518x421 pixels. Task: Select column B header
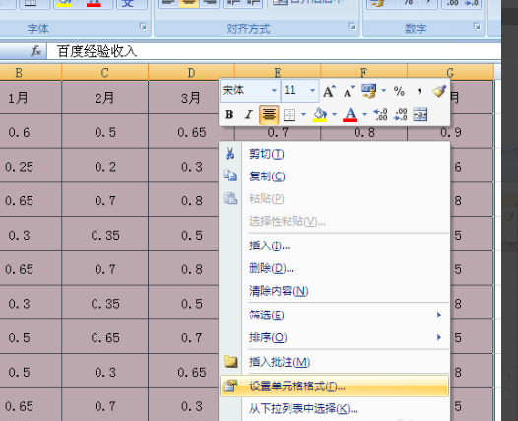pyautogui.click(x=31, y=72)
